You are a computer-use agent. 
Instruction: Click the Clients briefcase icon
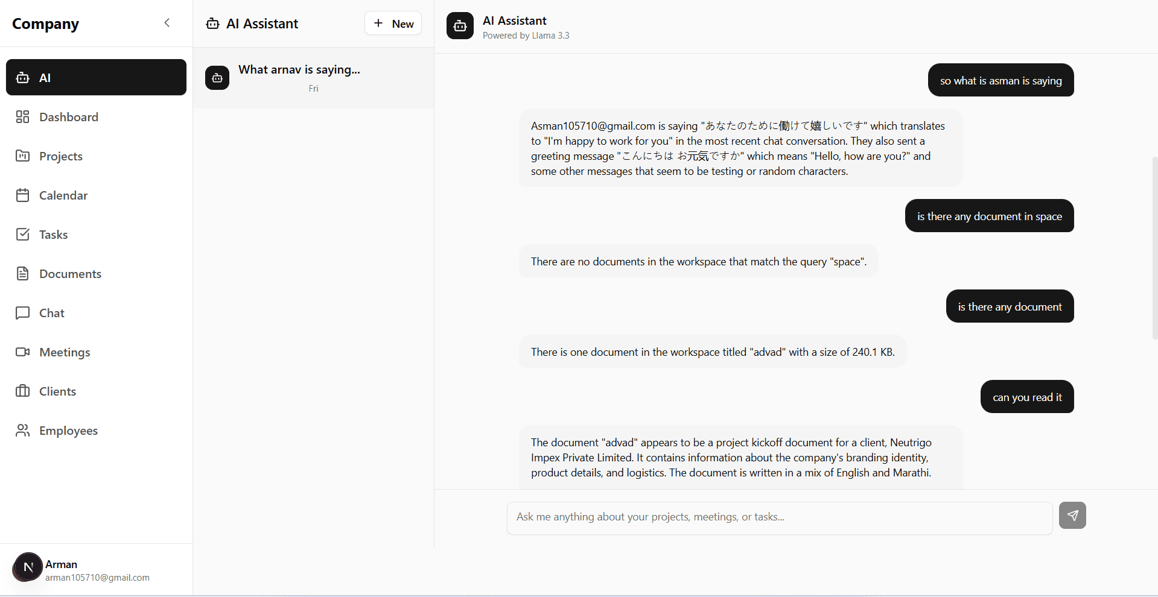(x=22, y=391)
